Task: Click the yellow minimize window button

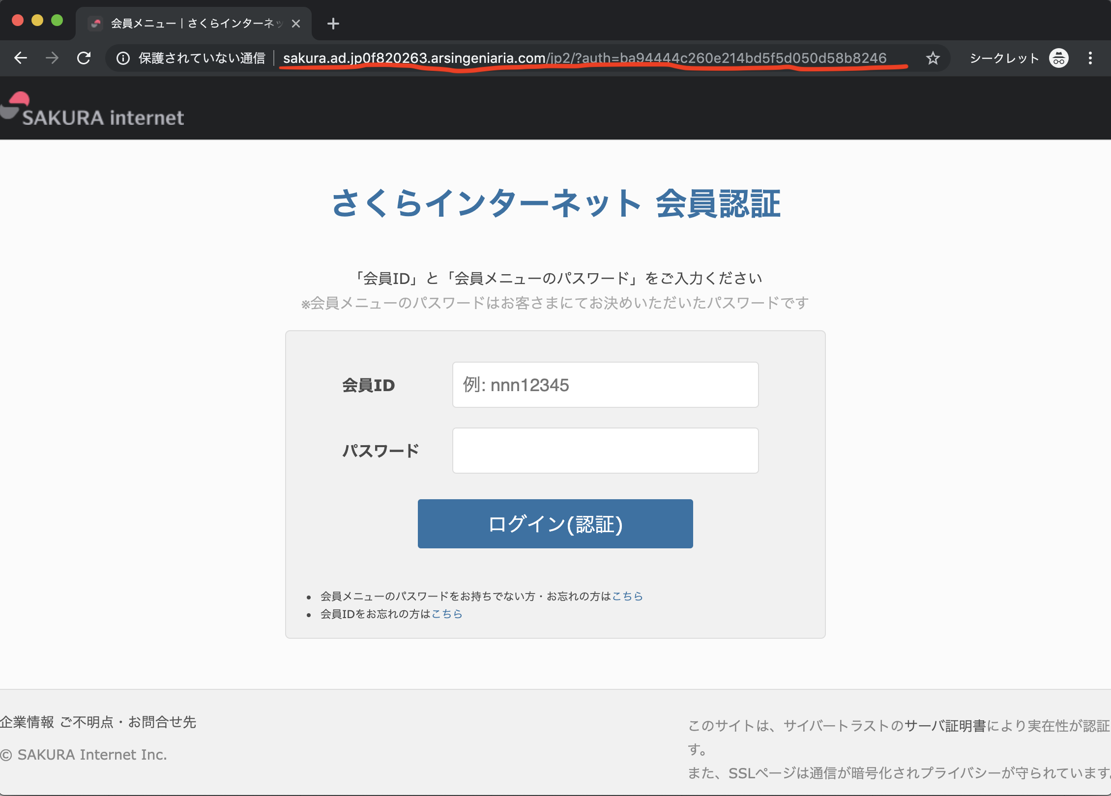Action: [37, 20]
